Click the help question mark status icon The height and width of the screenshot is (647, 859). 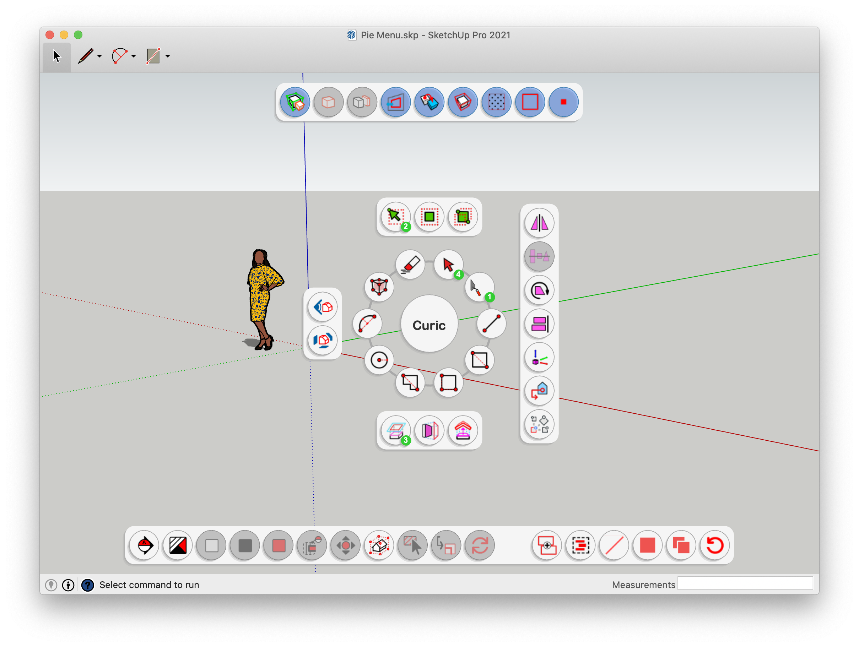click(x=88, y=585)
